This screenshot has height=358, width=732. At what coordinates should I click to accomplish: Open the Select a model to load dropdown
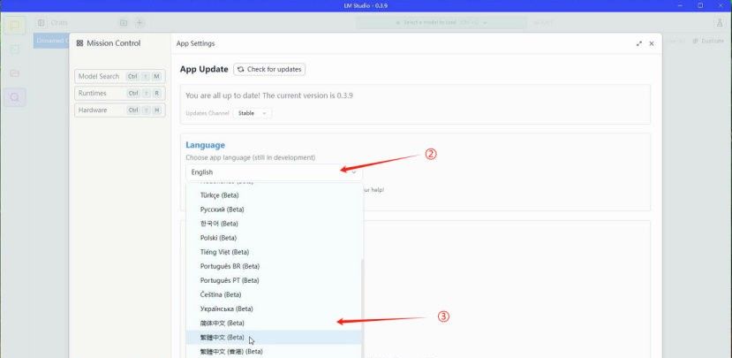click(441, 22)
